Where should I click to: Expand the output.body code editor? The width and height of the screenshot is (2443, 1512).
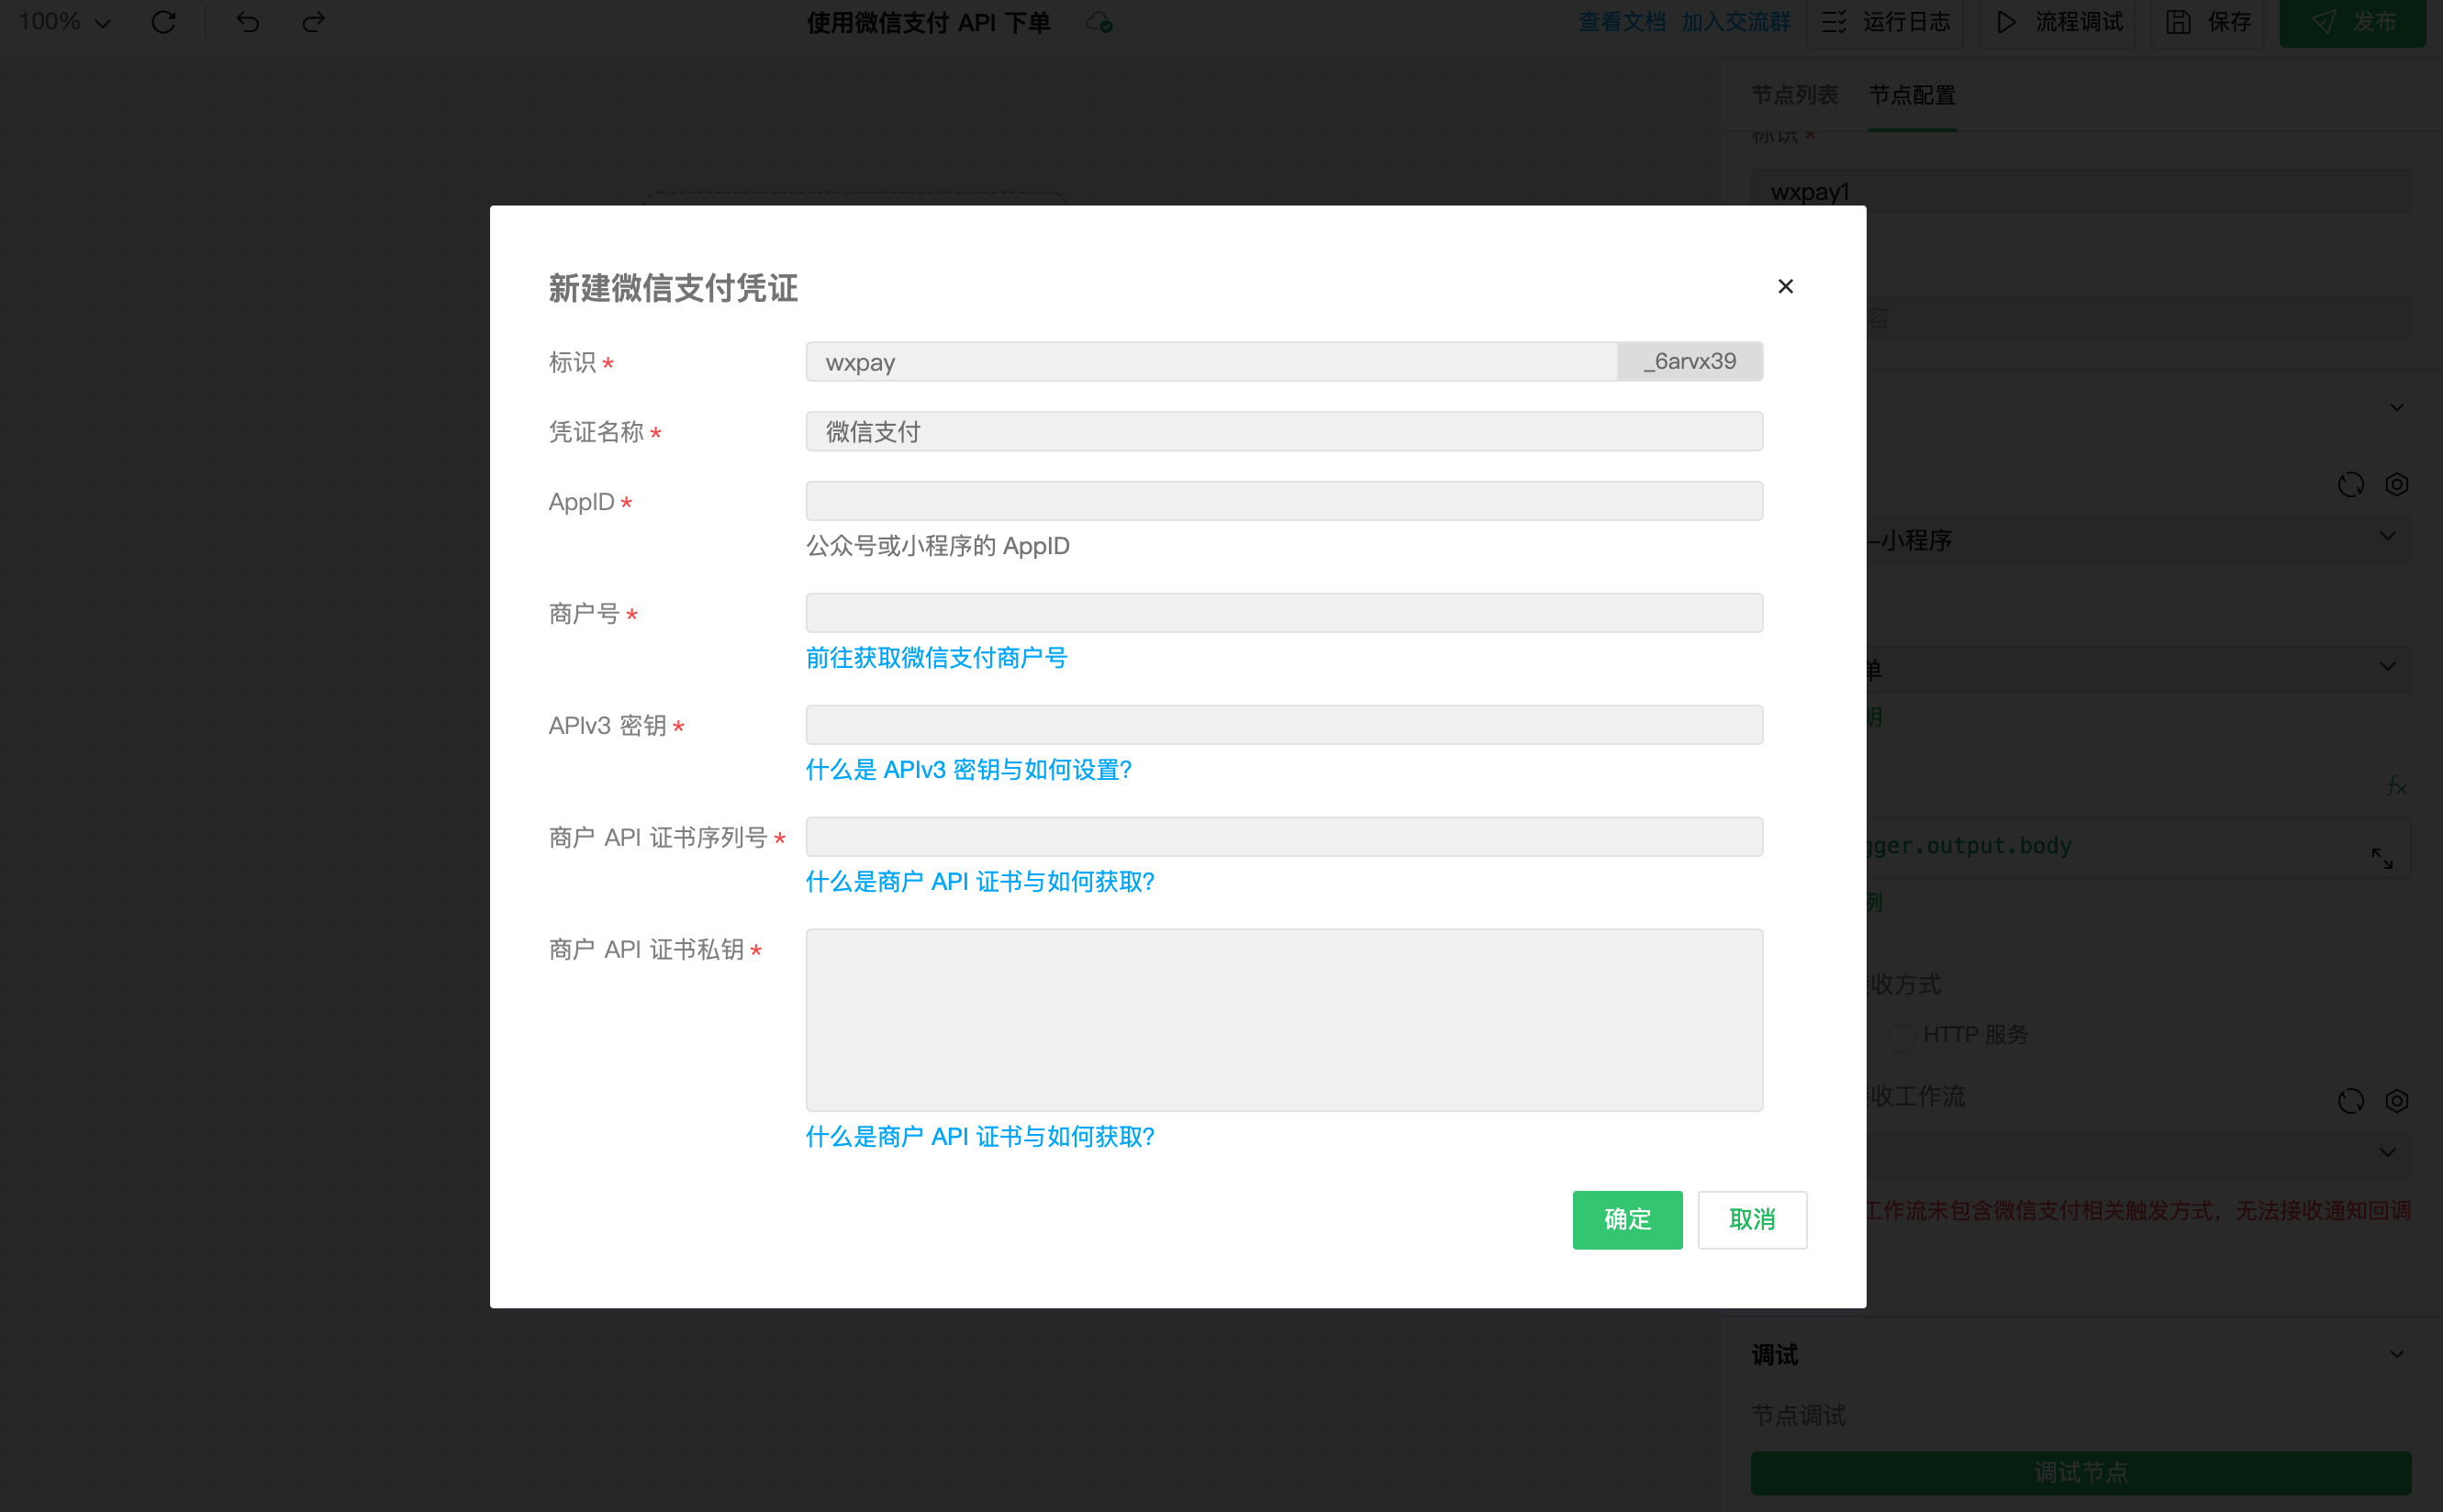[2382, 858]
